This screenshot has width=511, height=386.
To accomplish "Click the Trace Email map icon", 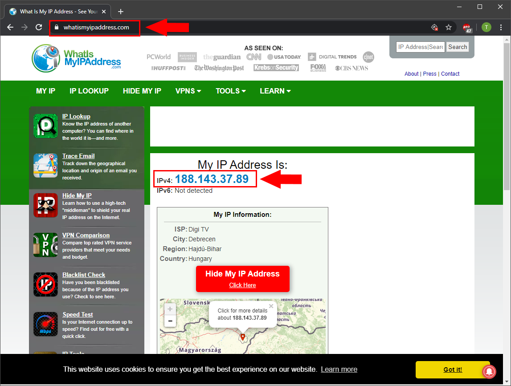I will click(x=45, y=166).
